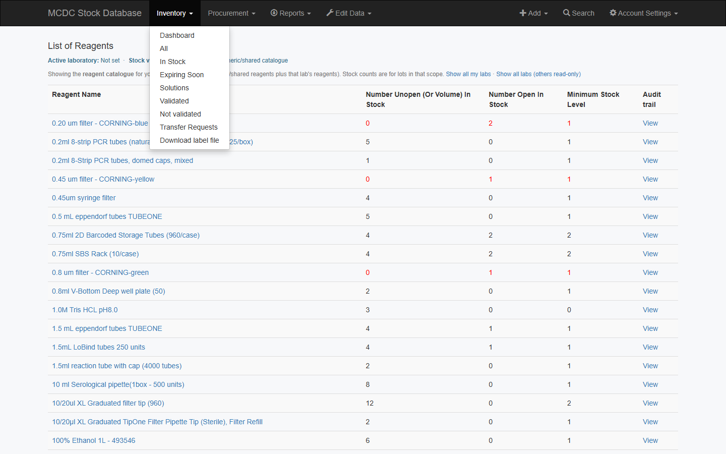Select the All inventory menu item
The width and height of the screenshot is (726, 454).
point(190,48)
